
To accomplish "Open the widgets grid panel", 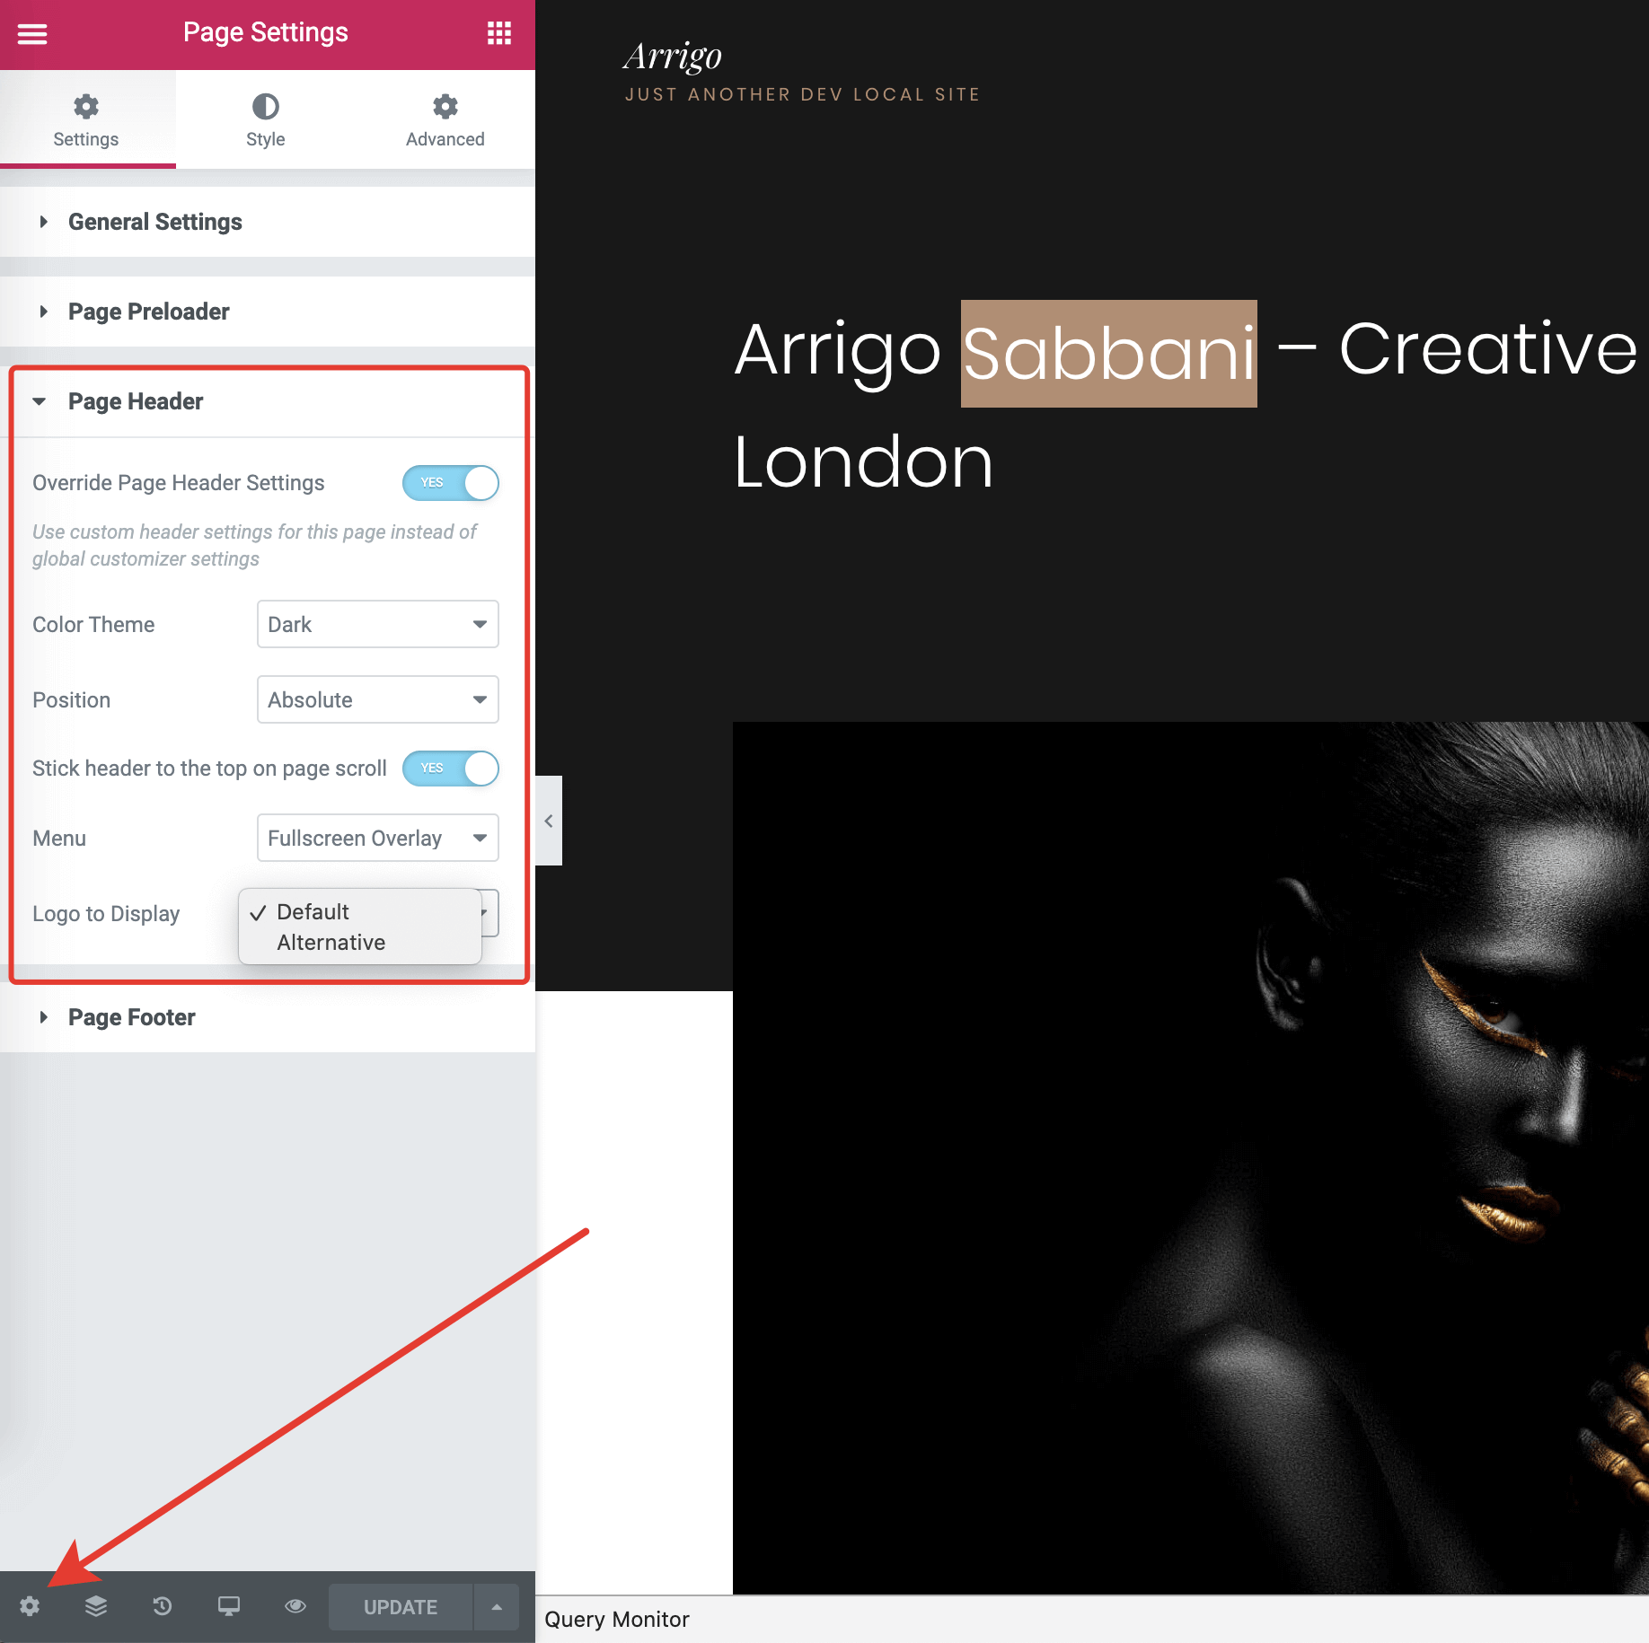I will 498,34.
